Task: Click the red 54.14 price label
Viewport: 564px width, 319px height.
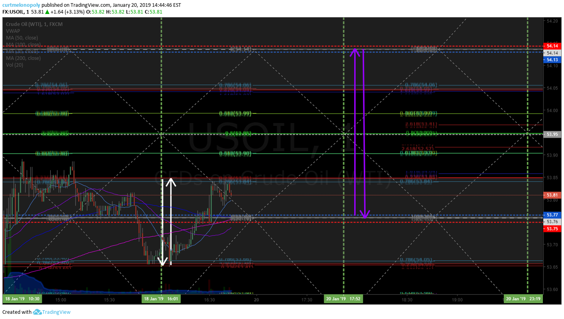Action: tap(552, 46)
